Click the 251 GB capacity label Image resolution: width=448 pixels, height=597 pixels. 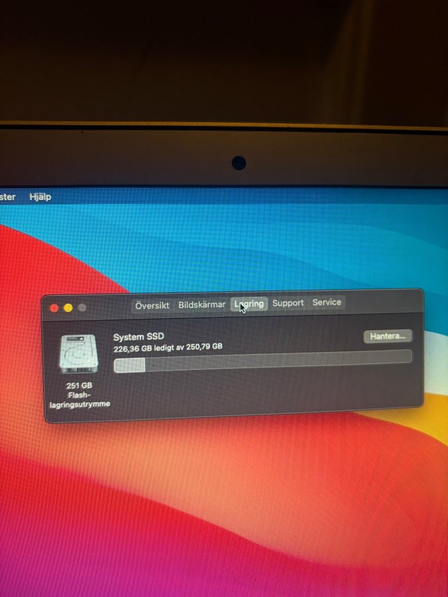(78, 385)
